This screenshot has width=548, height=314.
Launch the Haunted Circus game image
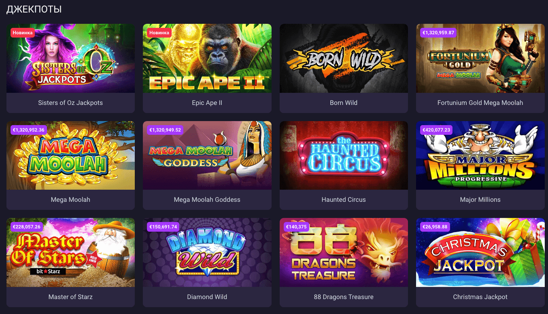click(344, 155)
